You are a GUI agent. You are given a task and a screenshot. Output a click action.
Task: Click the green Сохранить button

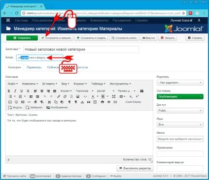[x=22, y=38]
